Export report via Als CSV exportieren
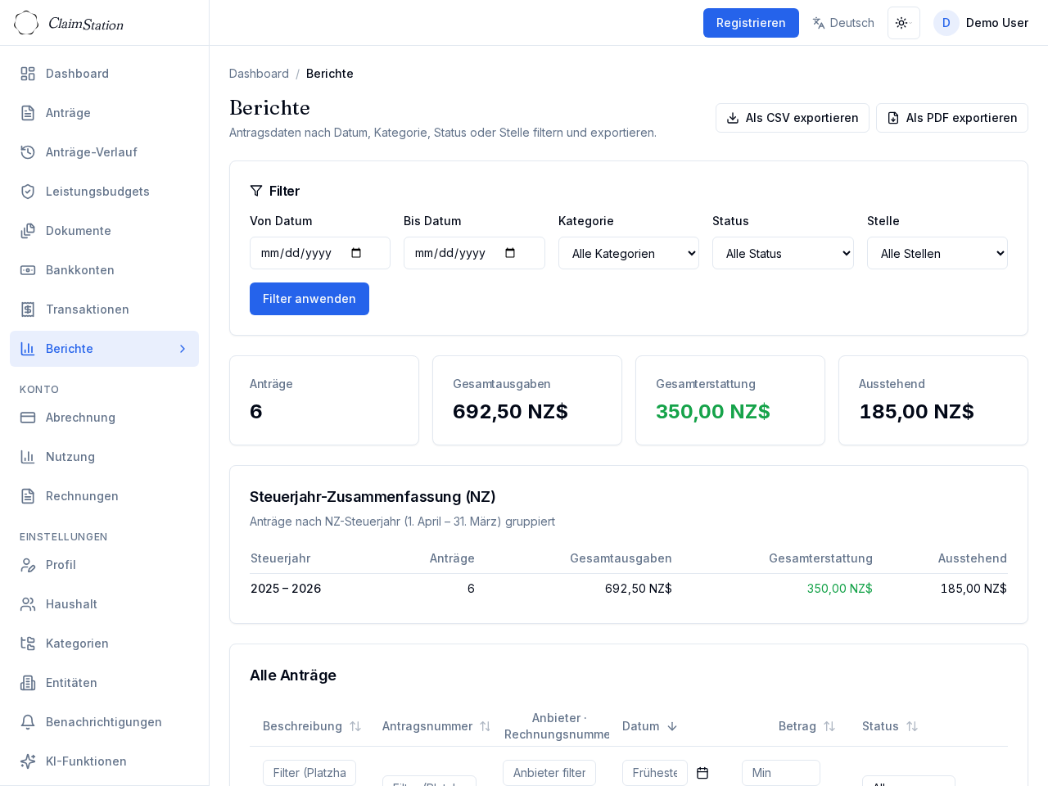Screen dimensions: 1048x786 click(792, 118)
